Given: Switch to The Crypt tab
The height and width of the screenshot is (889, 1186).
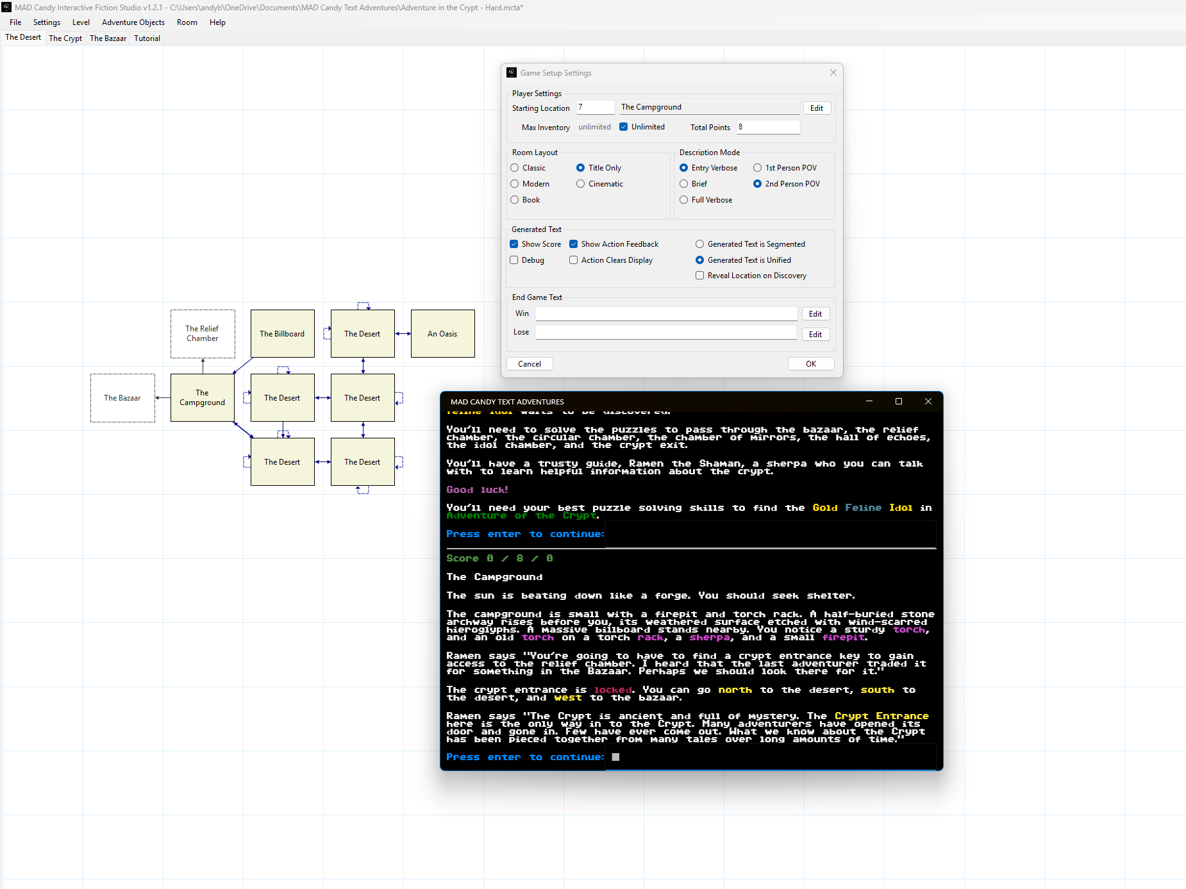Looking at the screenshot, I should [65, 38].
